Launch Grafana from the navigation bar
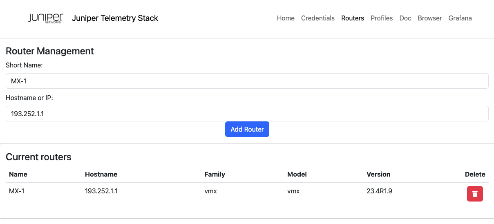 460,18
